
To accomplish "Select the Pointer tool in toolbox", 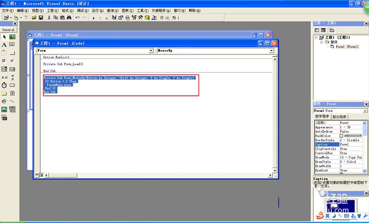I will point(4,37).
